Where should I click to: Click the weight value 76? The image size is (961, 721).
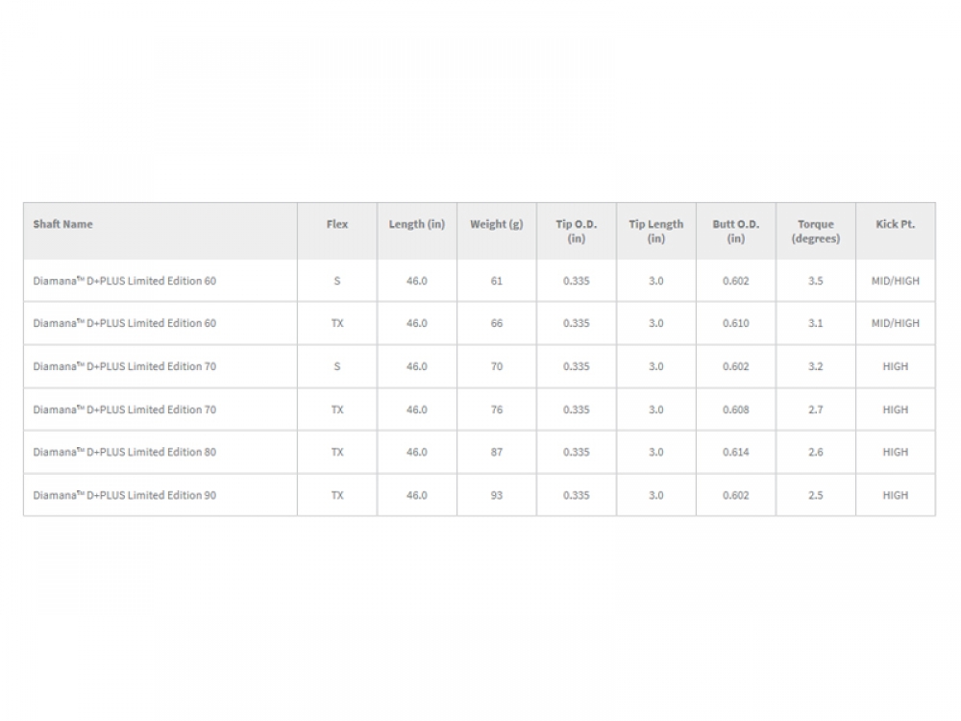tap(497, 410)
